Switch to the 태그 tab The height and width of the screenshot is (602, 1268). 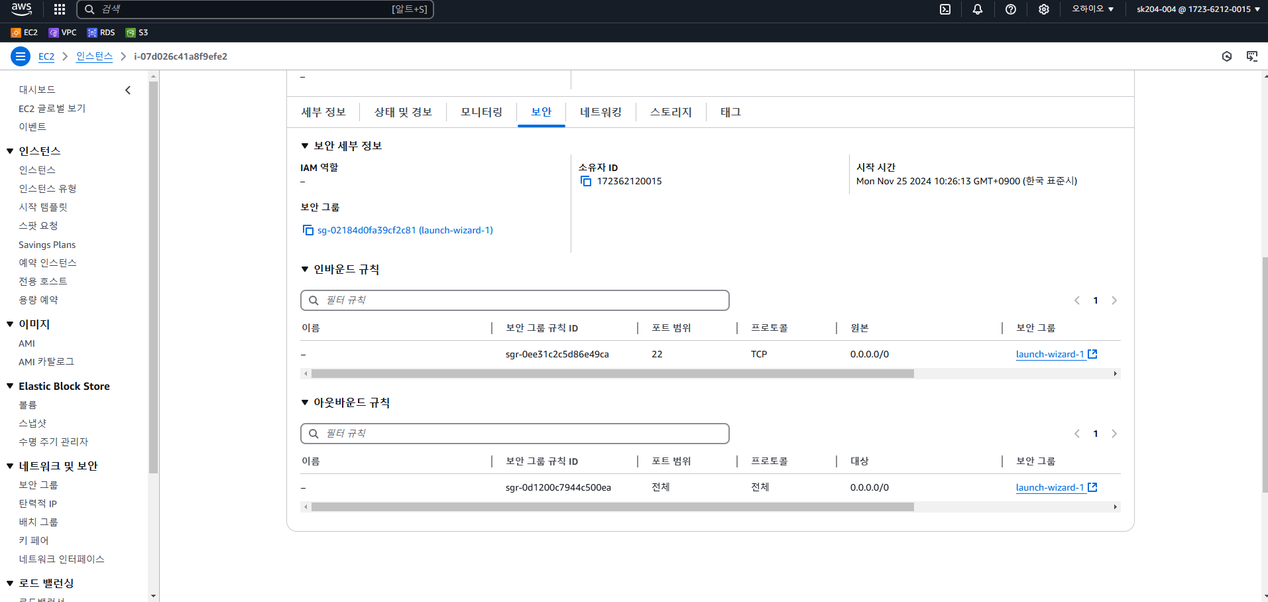[730, 112]
